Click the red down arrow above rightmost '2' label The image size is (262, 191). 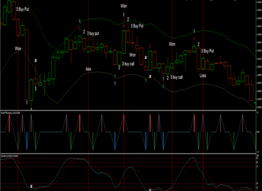194,38
